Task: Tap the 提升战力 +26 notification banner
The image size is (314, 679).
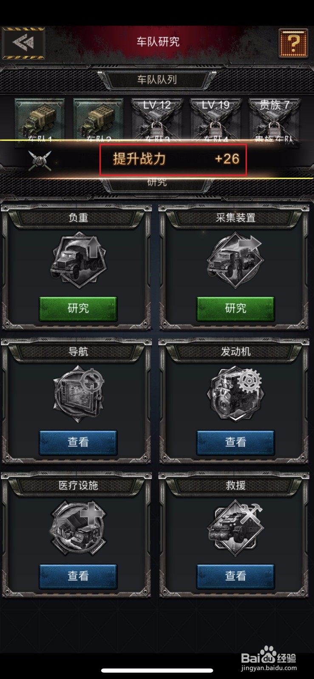Action: coord(157,159)
